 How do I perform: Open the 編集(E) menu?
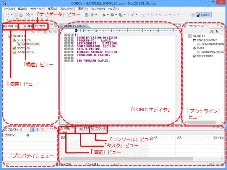(x=23, y=9)
